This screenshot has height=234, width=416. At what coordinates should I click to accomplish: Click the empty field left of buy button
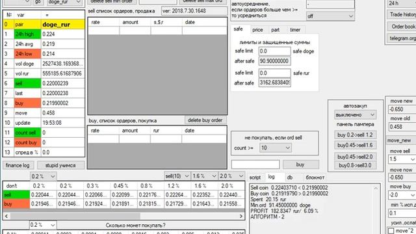coord(255,164)
